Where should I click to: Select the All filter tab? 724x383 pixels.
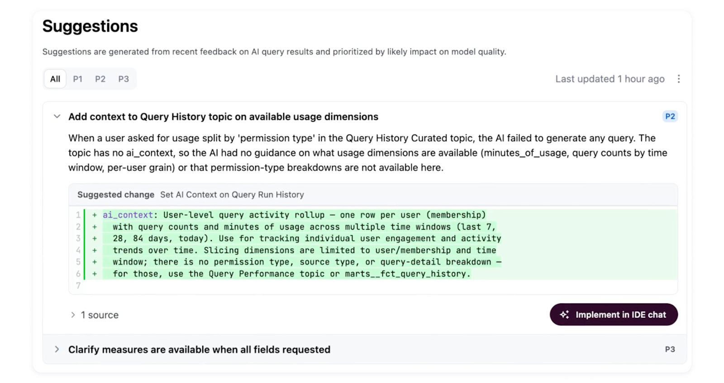tap(55, 79)
